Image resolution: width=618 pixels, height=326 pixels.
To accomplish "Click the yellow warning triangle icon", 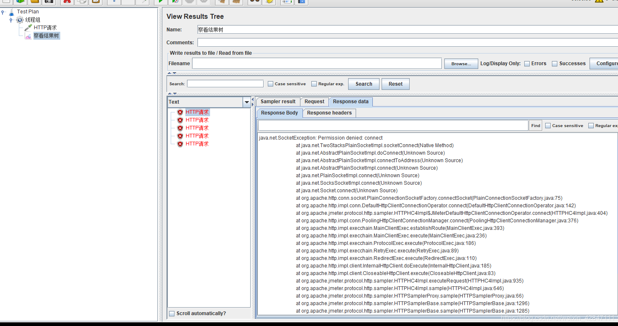I will click(600, 1).
